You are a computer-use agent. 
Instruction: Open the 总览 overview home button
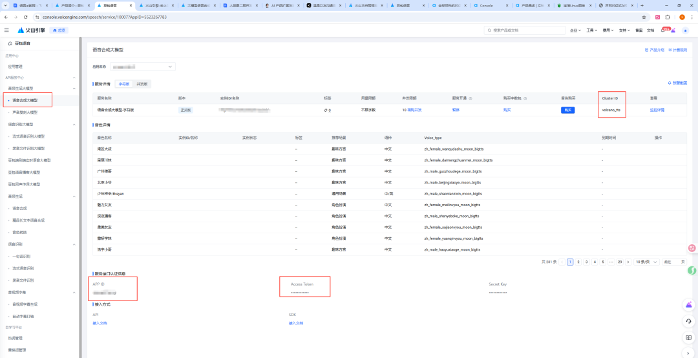click(59, 30)
